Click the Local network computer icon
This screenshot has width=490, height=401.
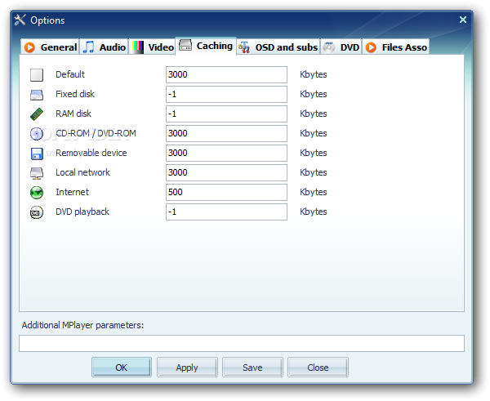[x=37, y=173]
